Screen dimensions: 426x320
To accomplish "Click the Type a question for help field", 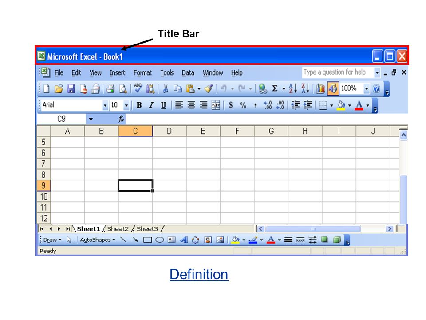I will [x=338, y=72].
